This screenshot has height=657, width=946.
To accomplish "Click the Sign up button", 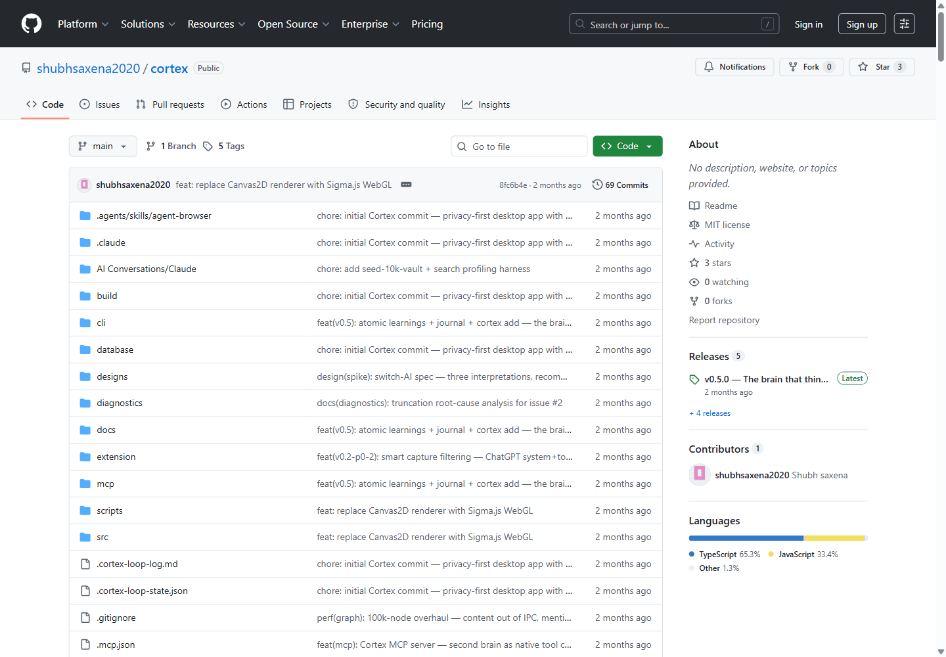I will click(862, 24).
